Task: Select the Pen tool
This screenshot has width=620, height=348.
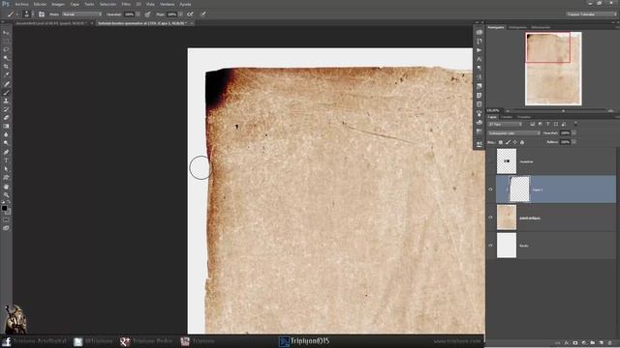Action: click(x=6, y=152)
